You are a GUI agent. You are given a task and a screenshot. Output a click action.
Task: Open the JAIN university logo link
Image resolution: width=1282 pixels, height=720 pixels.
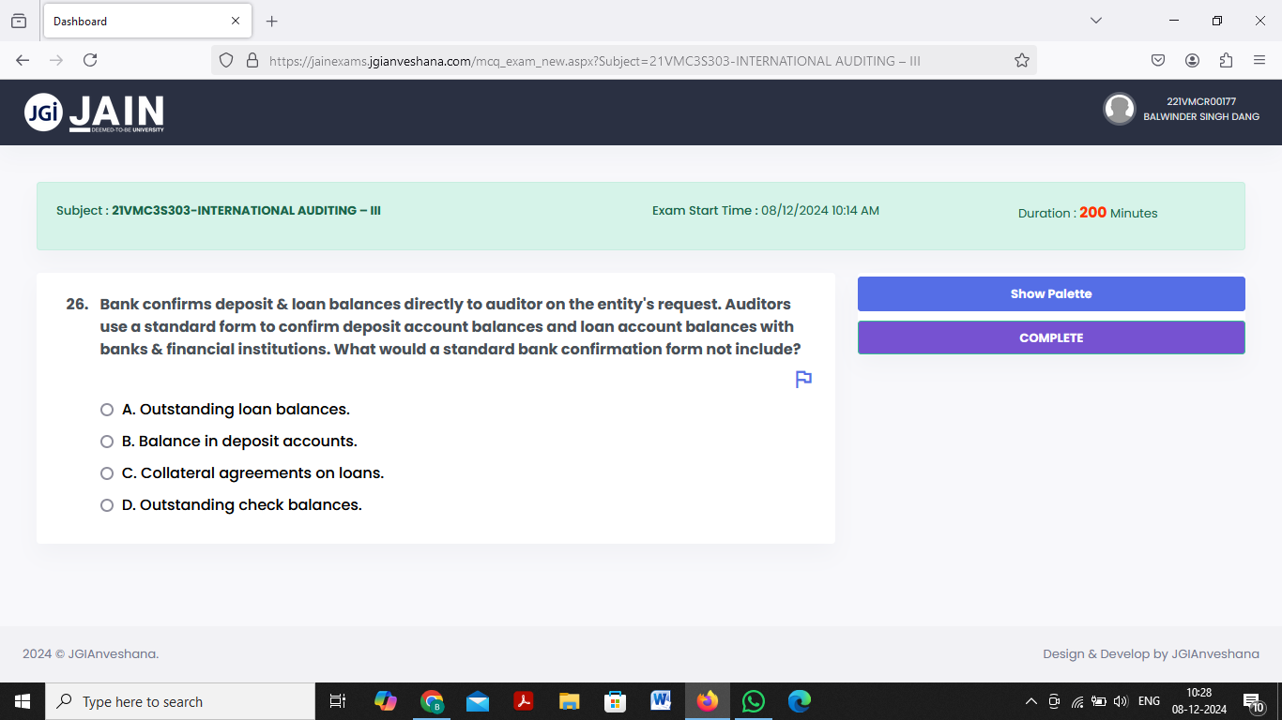94,112
